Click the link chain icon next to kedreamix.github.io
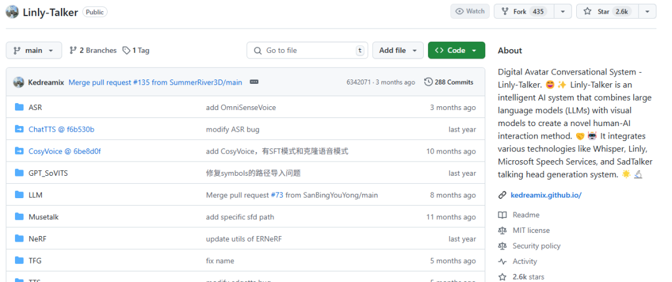 click(502, 195)
